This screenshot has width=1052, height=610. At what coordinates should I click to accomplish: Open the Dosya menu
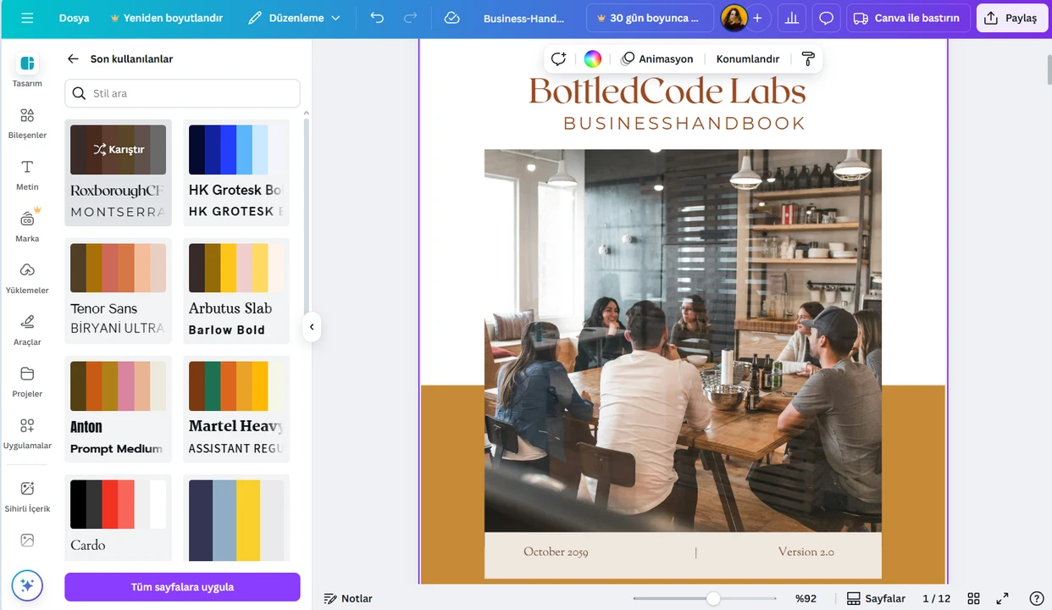coord(75,18)
